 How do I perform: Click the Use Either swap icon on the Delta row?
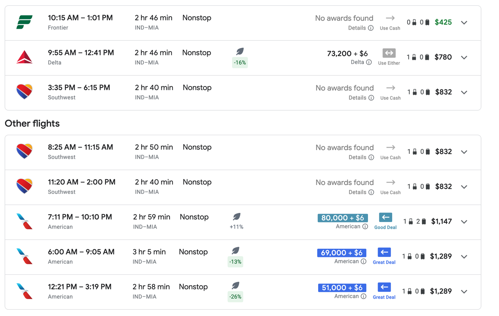[389, 53]
